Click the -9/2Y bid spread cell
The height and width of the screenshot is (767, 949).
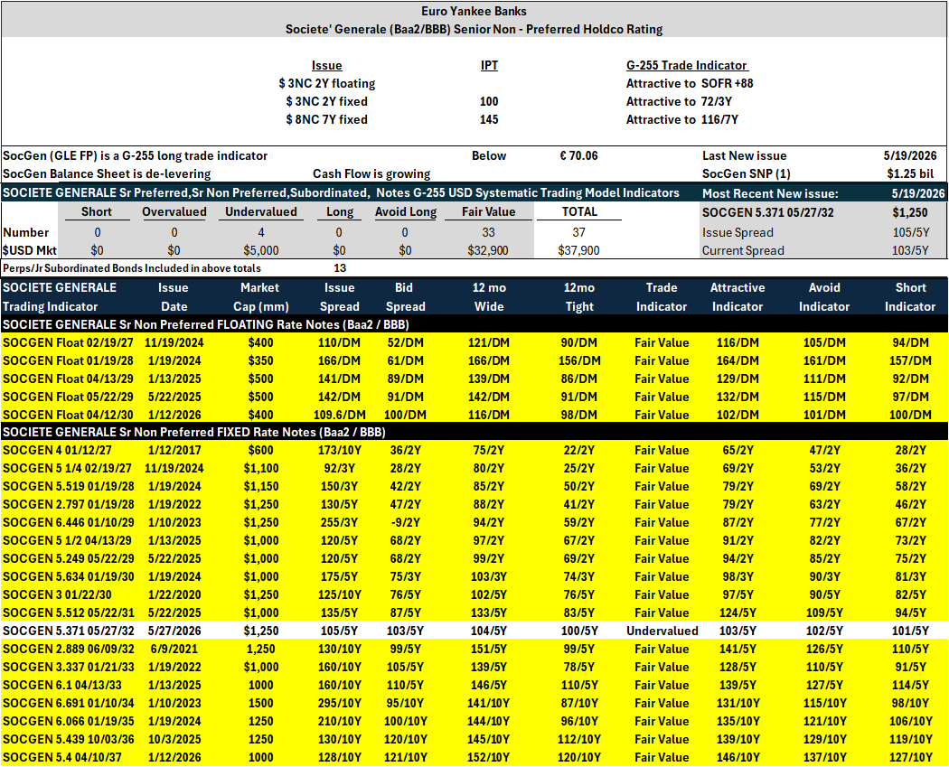405,522
